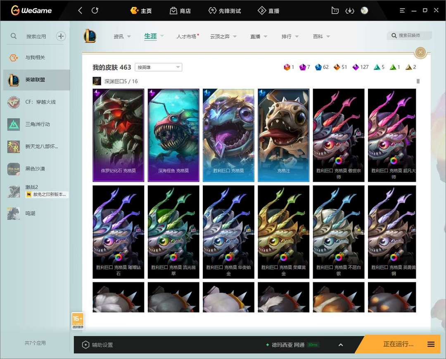Expand the 资讯 dropdown menu

[122, 37]
